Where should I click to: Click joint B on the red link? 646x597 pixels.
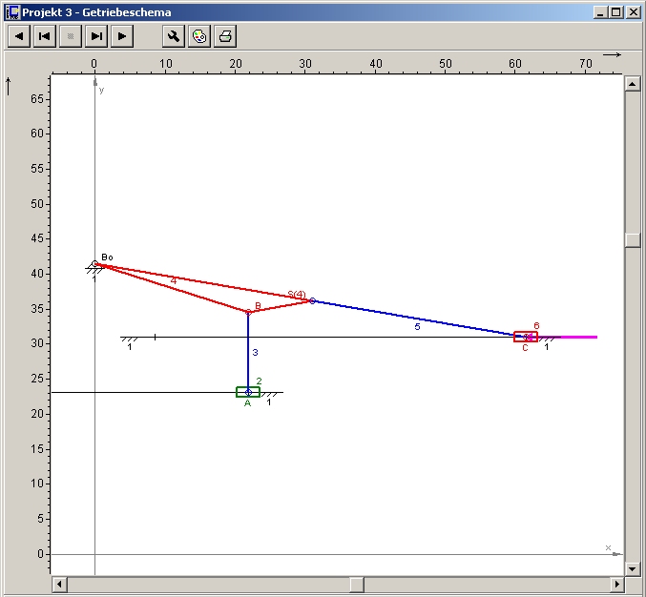[x=248, y=312]
